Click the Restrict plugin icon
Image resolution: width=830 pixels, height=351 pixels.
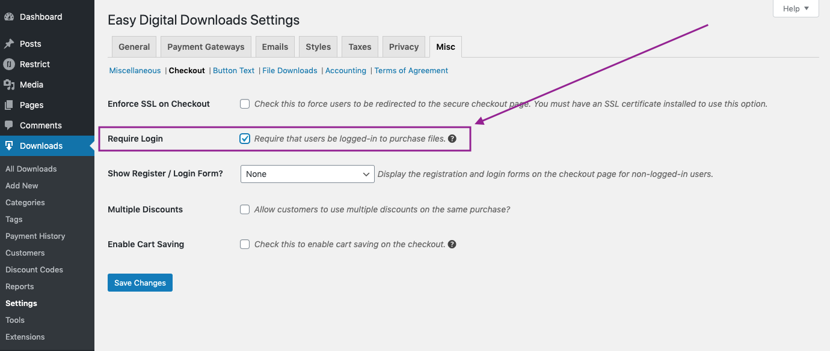click(x=9, y=64)
